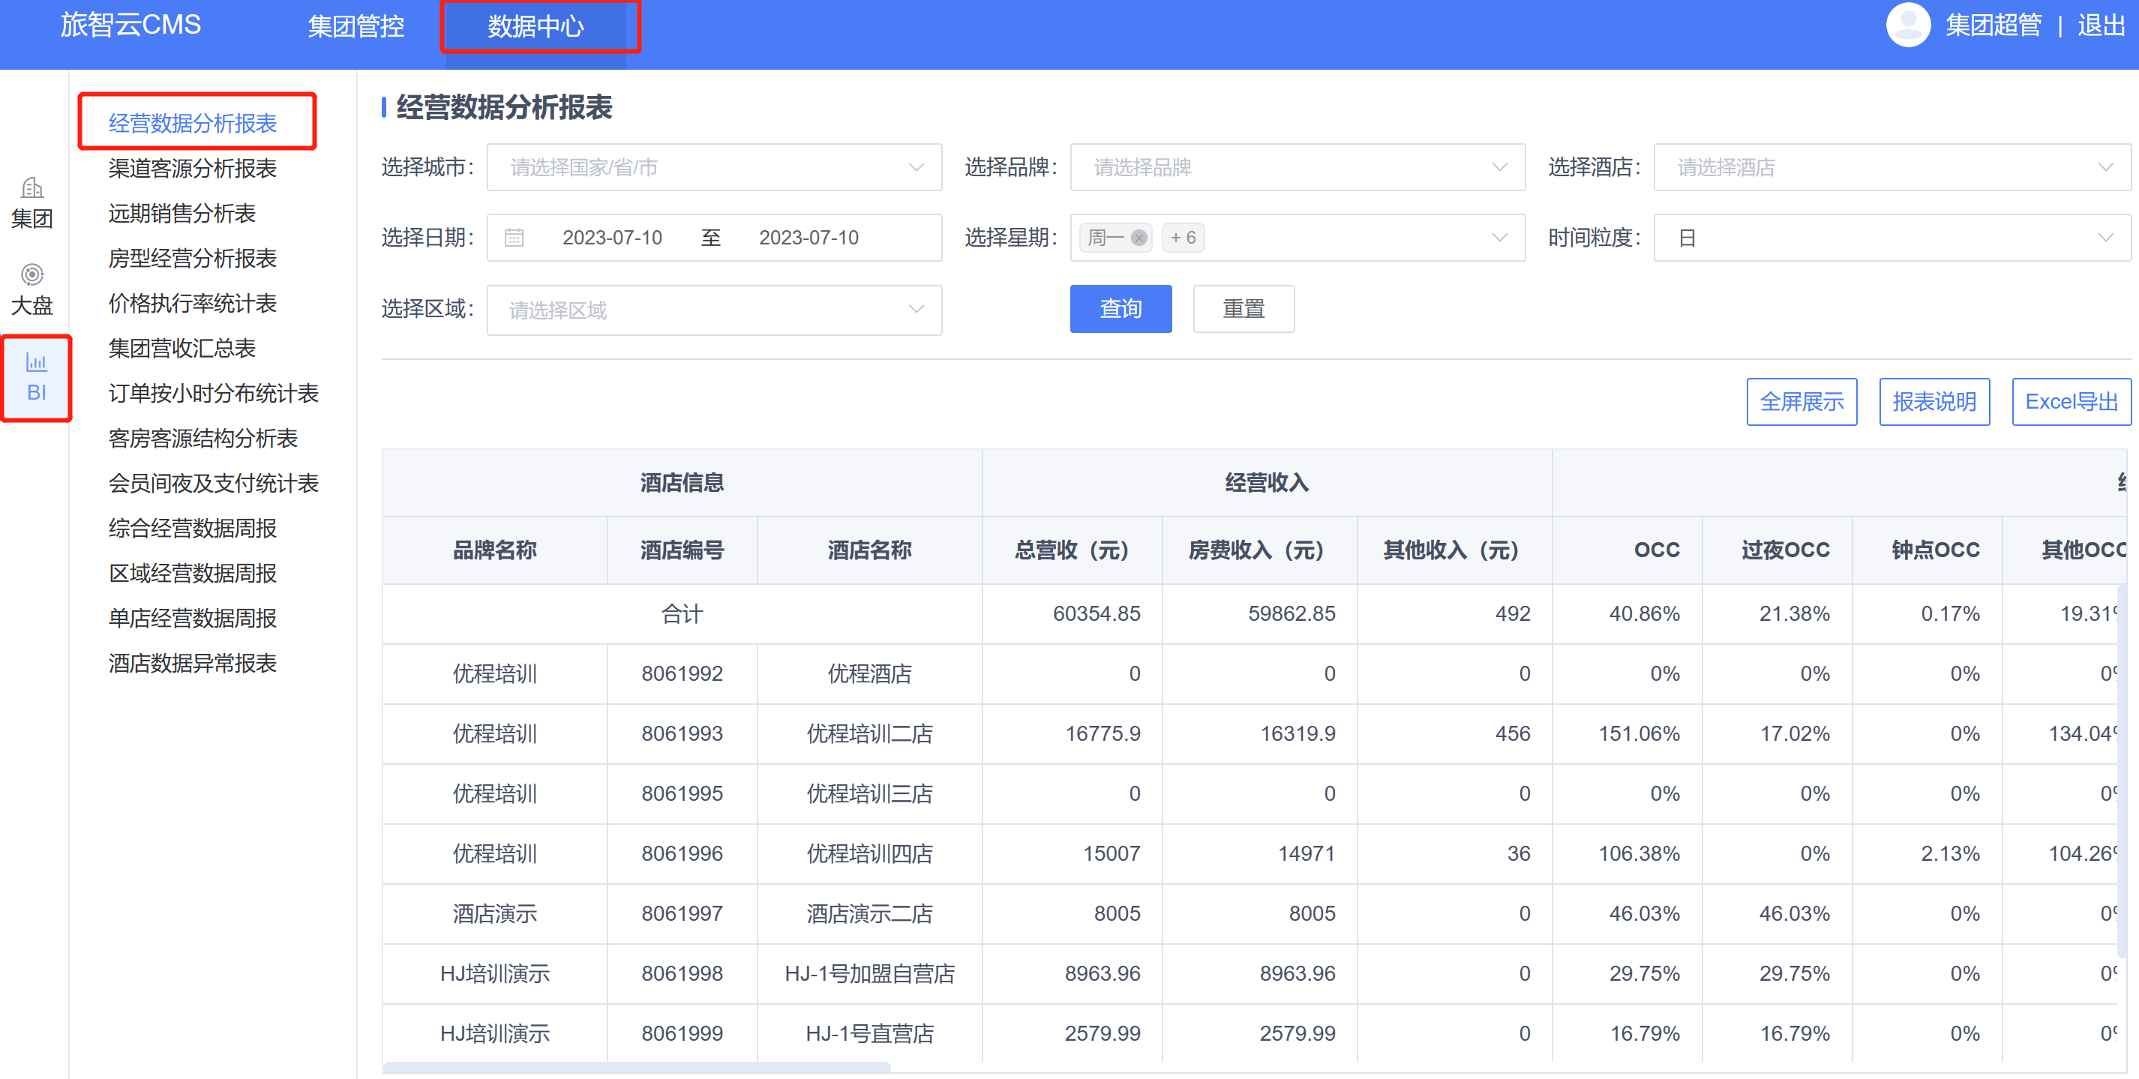This screenshot has width=2139, height=1079.
Task: Click the 151.06% OCC value
Action: [x=1639, y=734]
